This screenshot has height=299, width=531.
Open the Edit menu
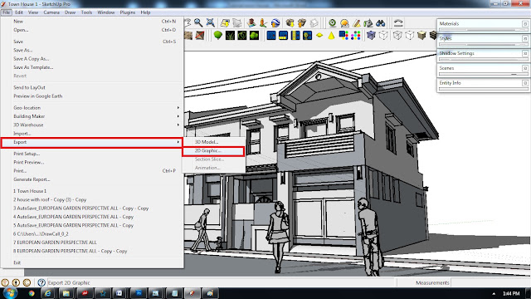[19, 12]
